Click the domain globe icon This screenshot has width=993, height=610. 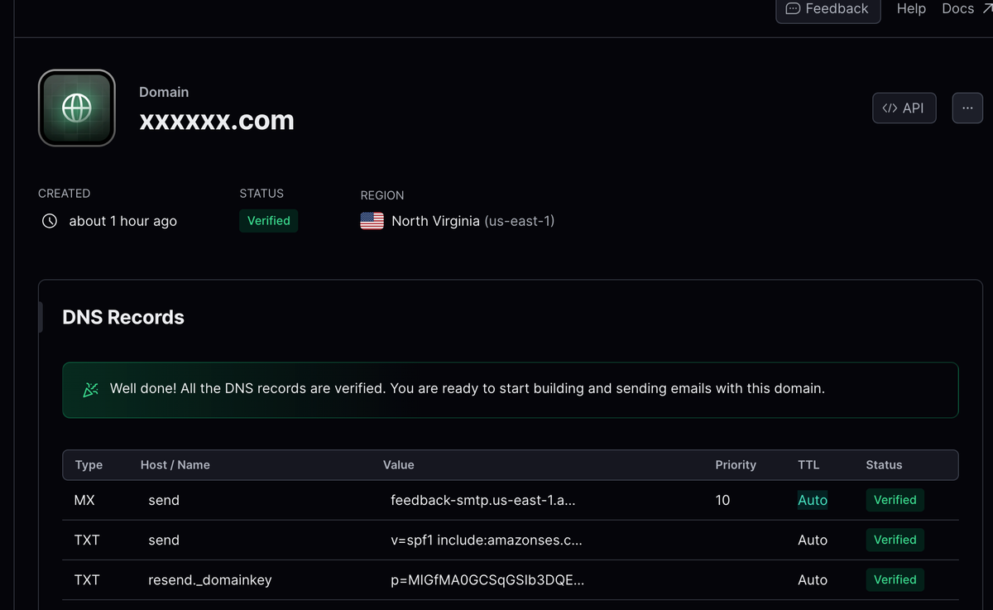coord(77,108)
